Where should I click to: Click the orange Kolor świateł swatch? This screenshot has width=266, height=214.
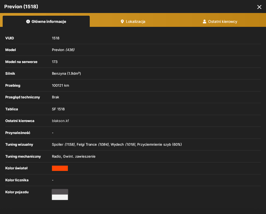point(60,168)
